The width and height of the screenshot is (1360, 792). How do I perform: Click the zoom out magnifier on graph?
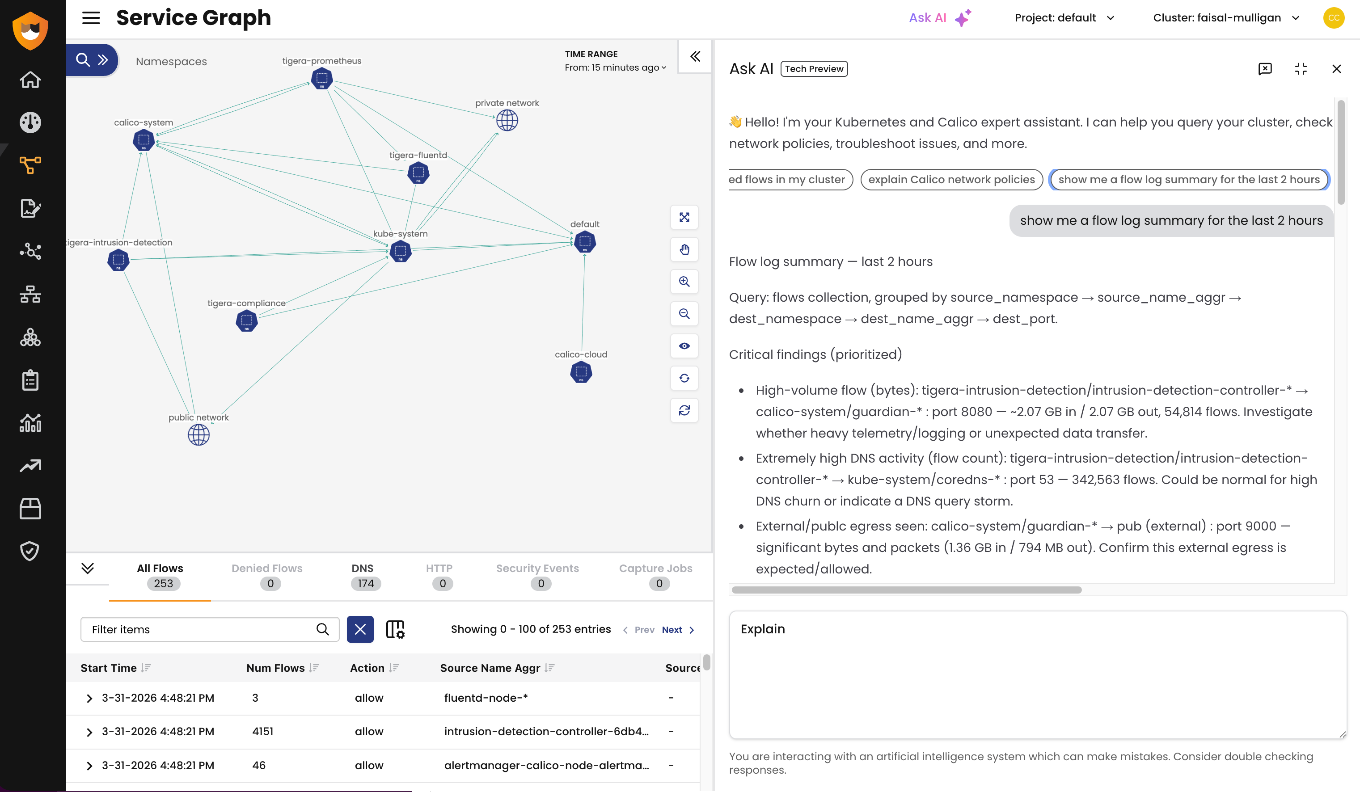[x=684, y=314]
